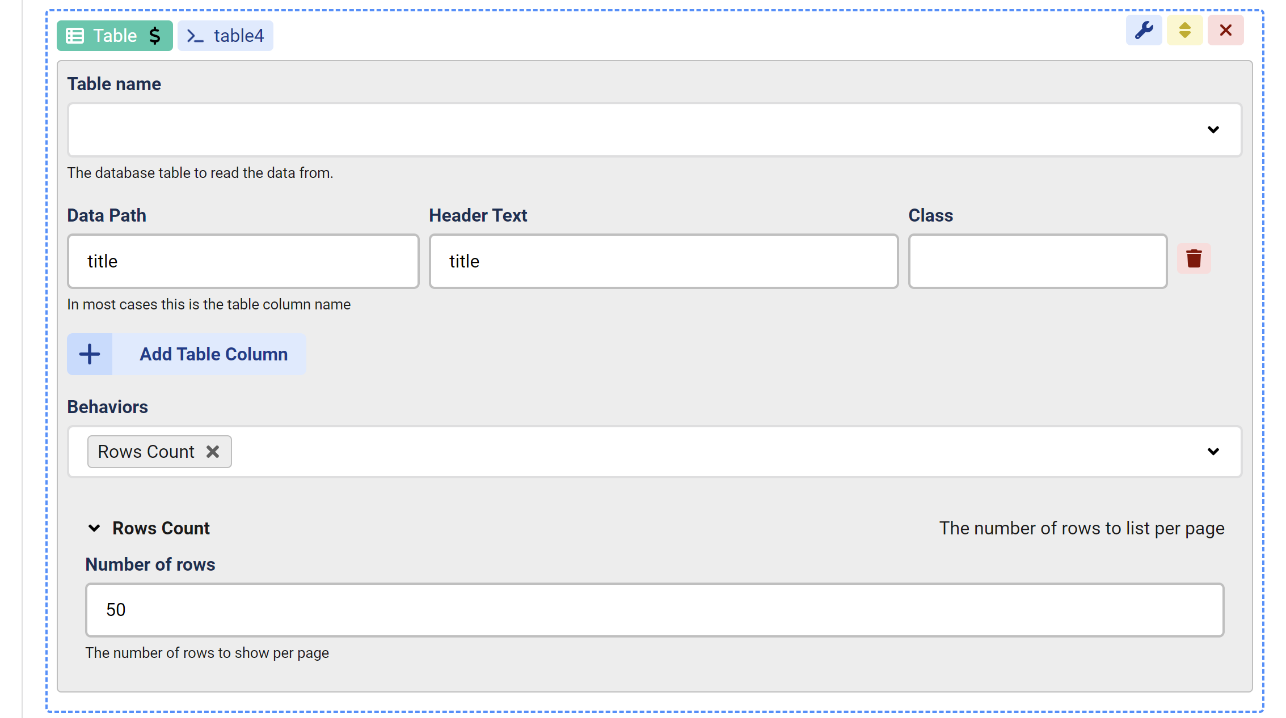
Task: Click the table grid icon in the Table badge
Action: [x=75, y=36]
